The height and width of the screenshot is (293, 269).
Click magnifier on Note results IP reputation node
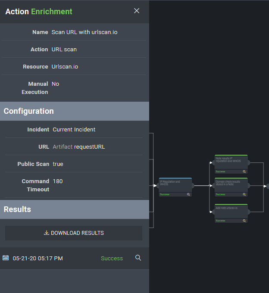(244, 171)
